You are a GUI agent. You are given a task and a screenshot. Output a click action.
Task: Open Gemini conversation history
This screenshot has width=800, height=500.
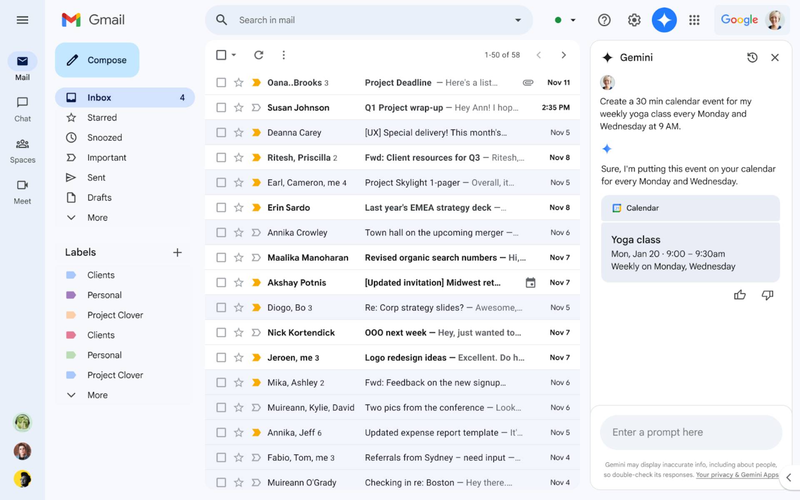click(x=752, y=57)
